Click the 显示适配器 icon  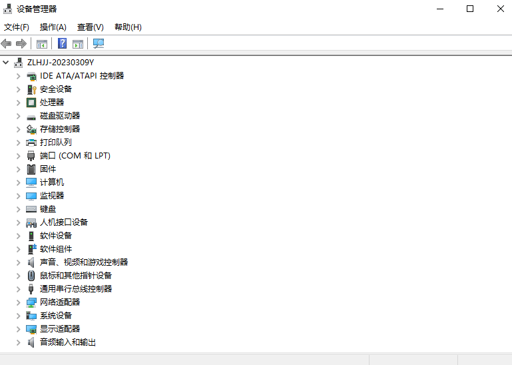(x=31, y=330)
